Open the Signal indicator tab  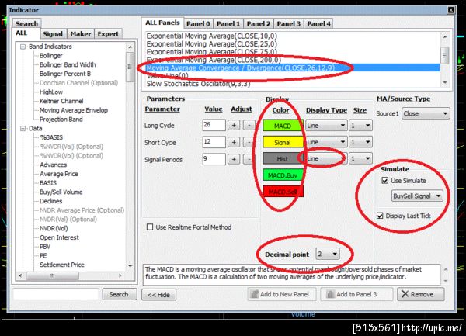53,34
